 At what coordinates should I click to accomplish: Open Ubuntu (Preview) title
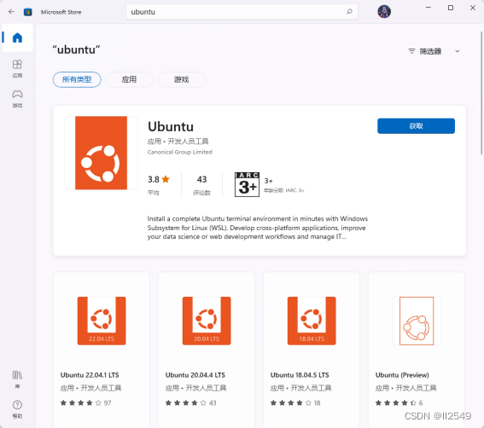(x=402, y=375)
